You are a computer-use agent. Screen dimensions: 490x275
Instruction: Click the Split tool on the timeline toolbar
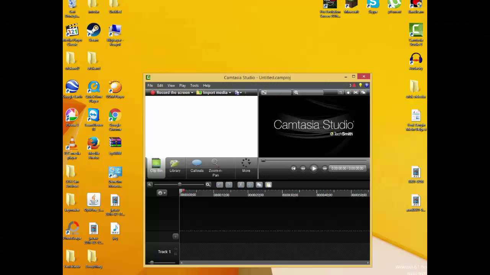click(250, 184)
